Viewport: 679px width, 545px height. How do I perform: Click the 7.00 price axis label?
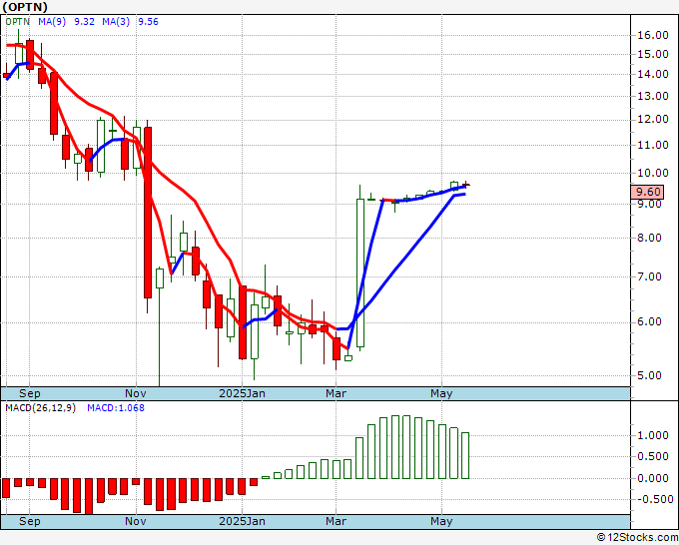[x=649, y=276]
